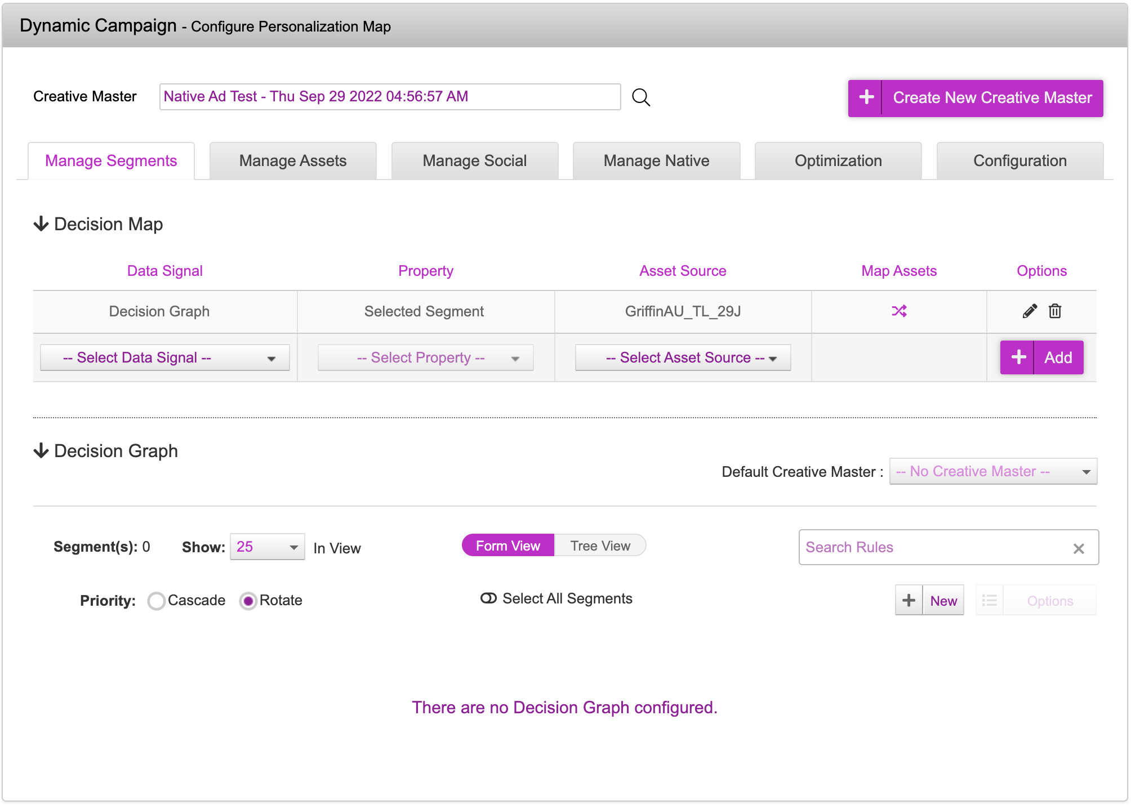Toggle Select All Segments switch
The width and height of the screenshot is (1131, 805).
point(488,598)
